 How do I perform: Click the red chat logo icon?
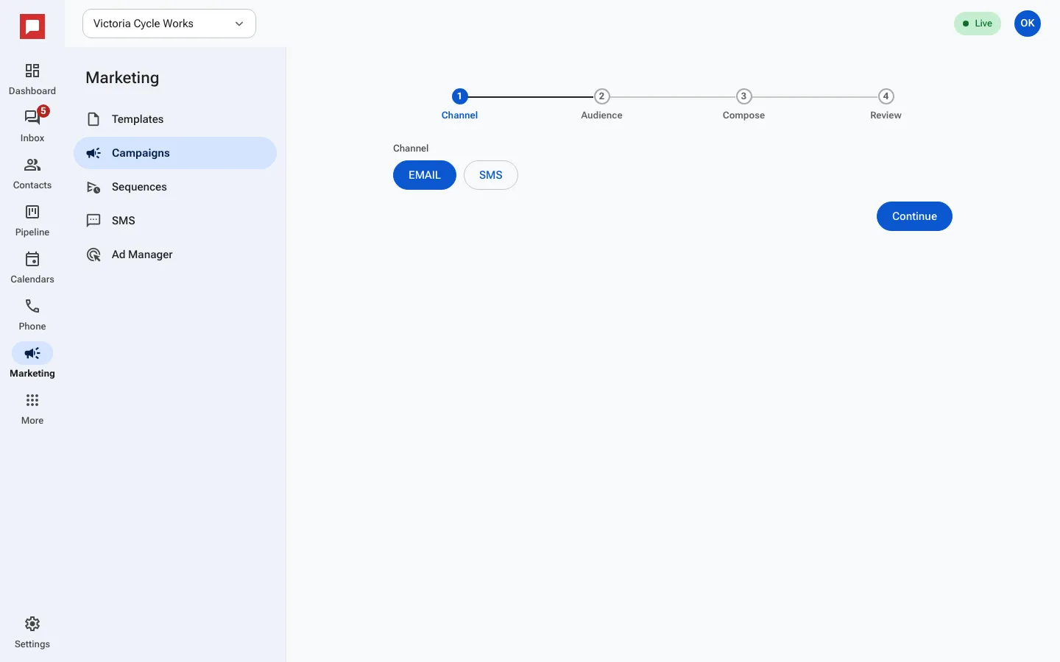(x=32, y=26)
